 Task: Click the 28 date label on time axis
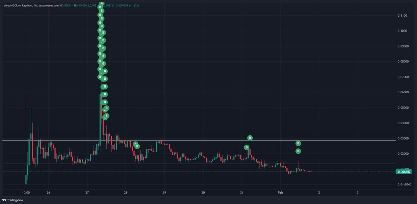[126, 192]
